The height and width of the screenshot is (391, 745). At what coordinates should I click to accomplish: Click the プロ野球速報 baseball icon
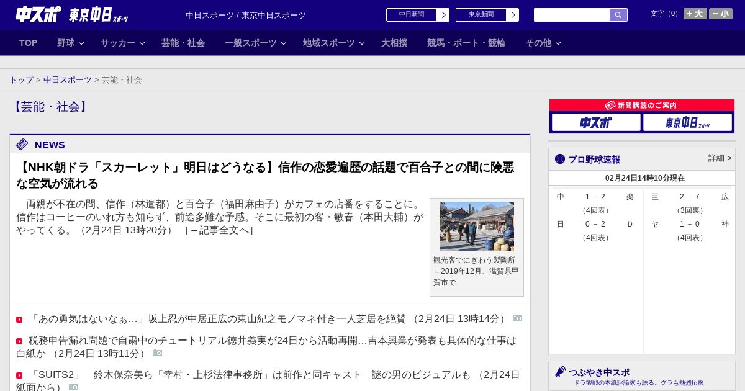click(560, 159)
